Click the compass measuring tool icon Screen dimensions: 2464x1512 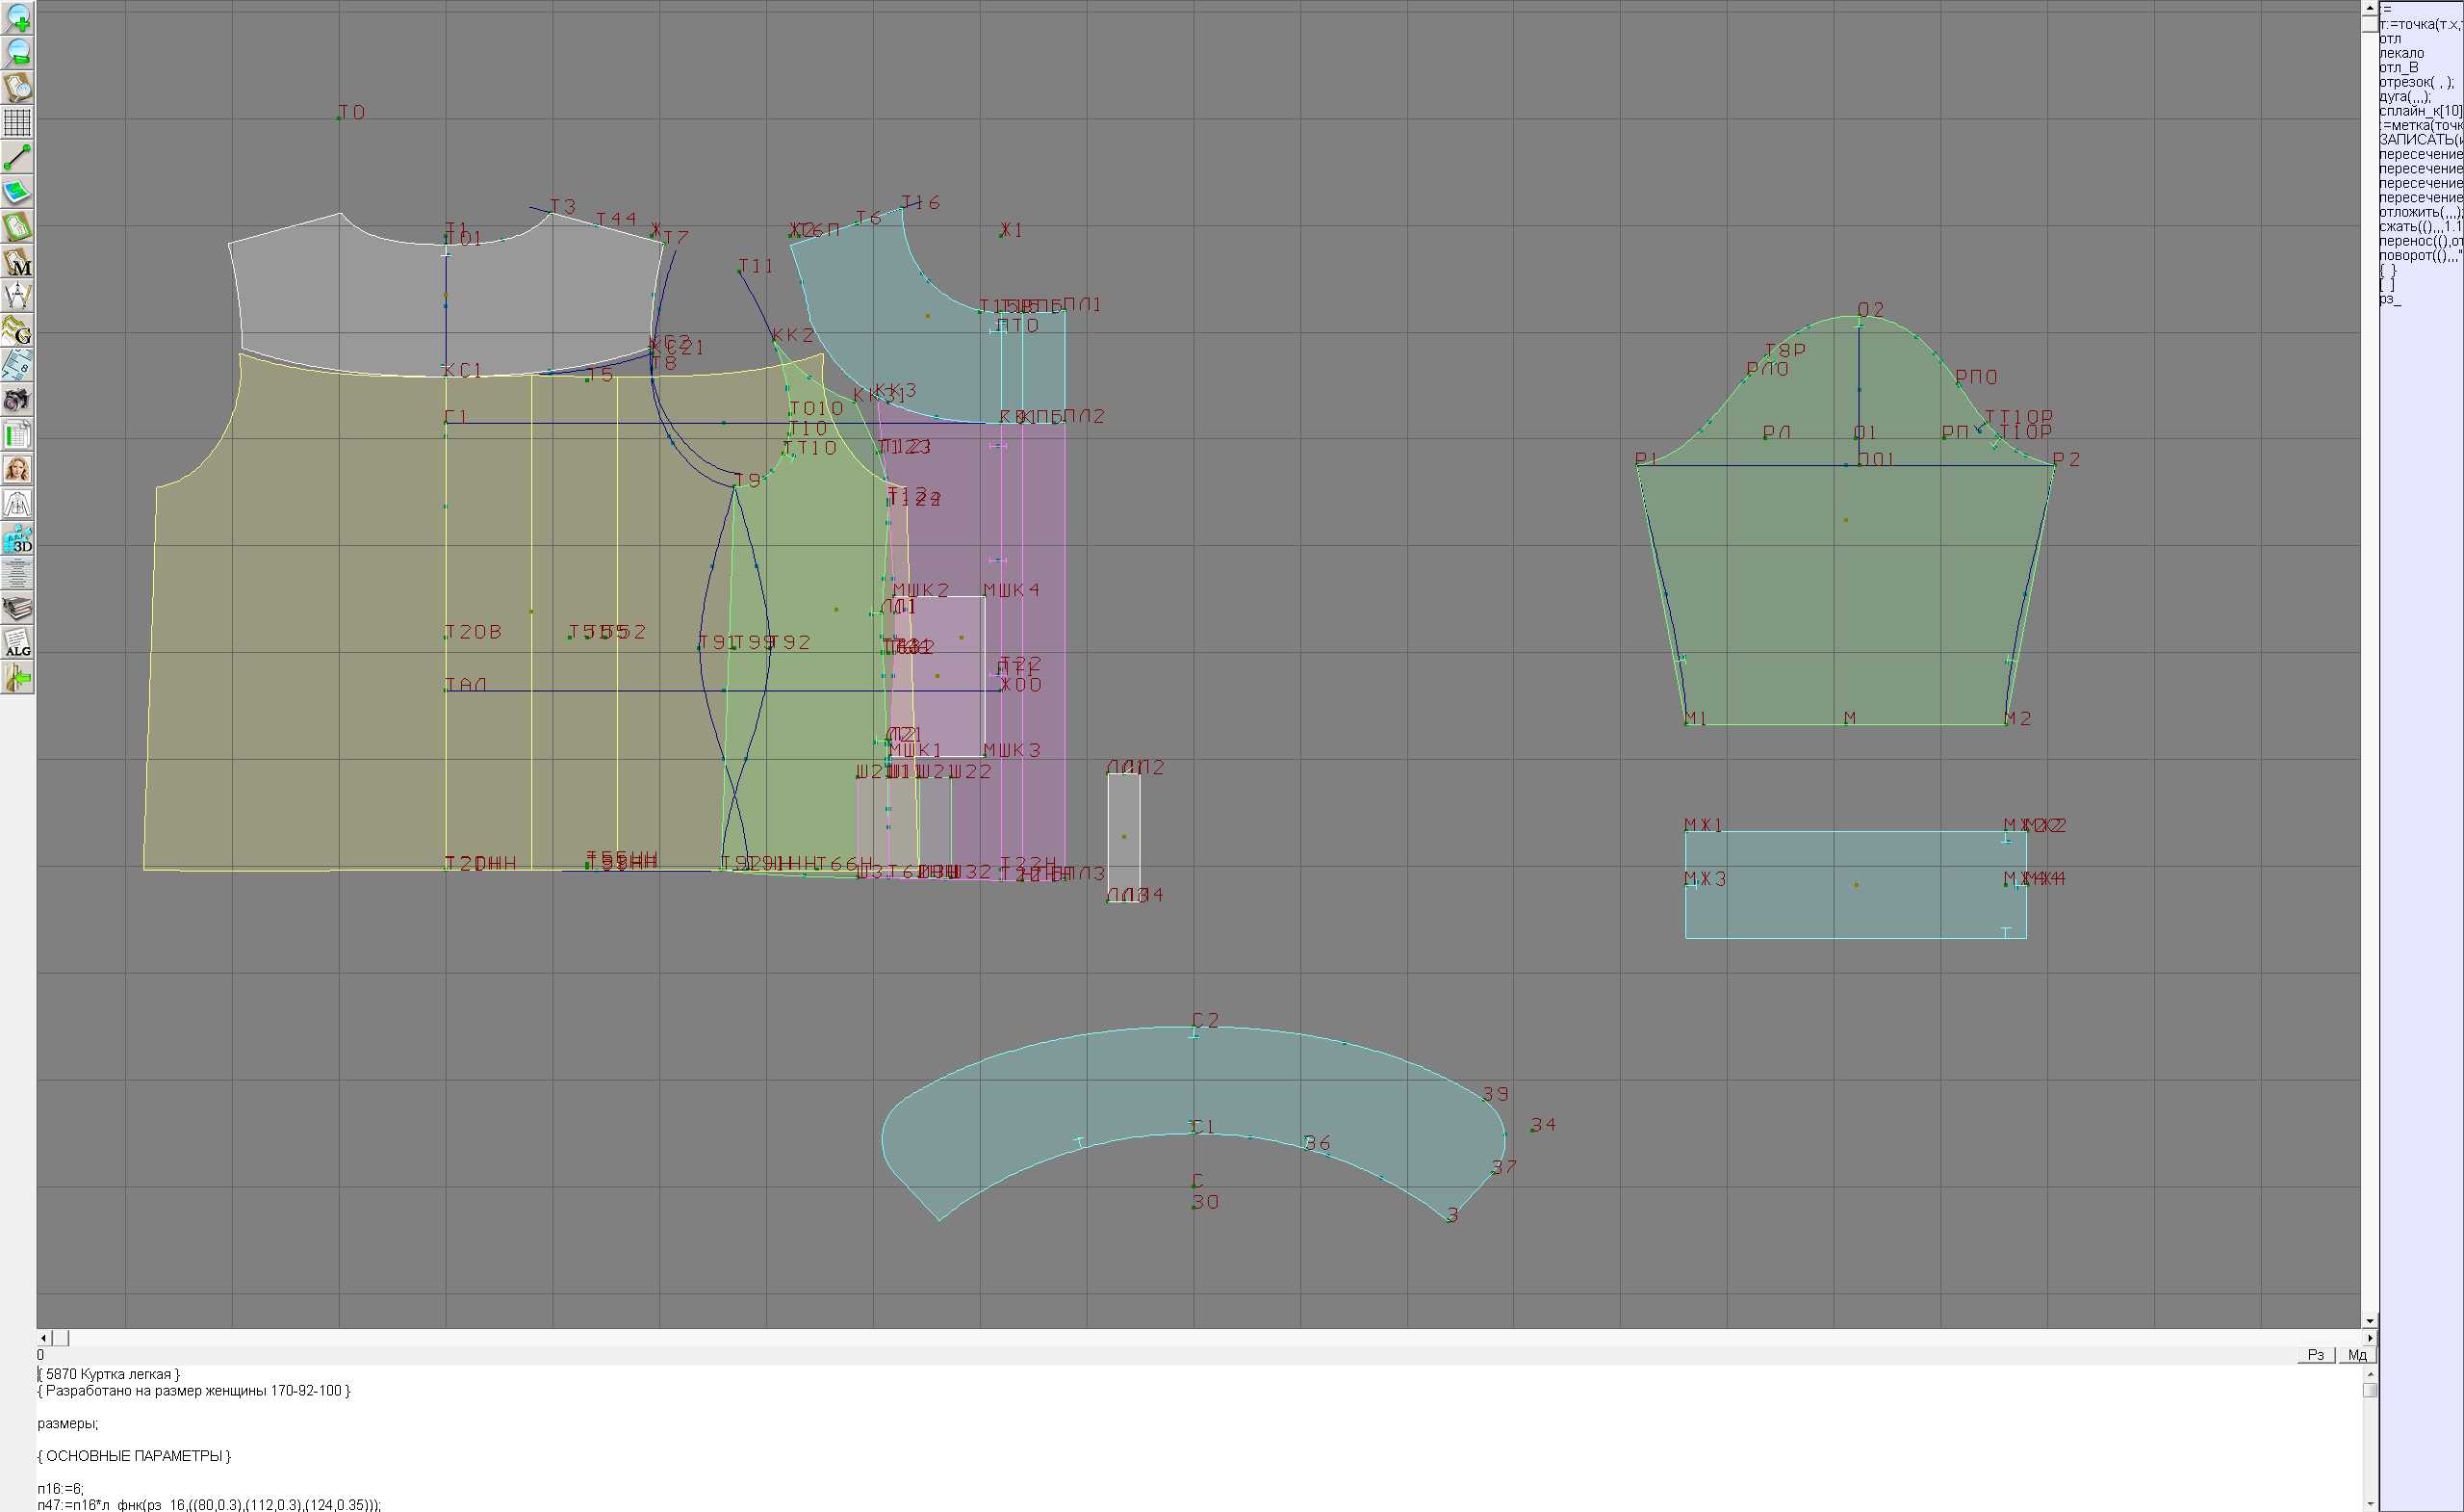pos(17,297)
